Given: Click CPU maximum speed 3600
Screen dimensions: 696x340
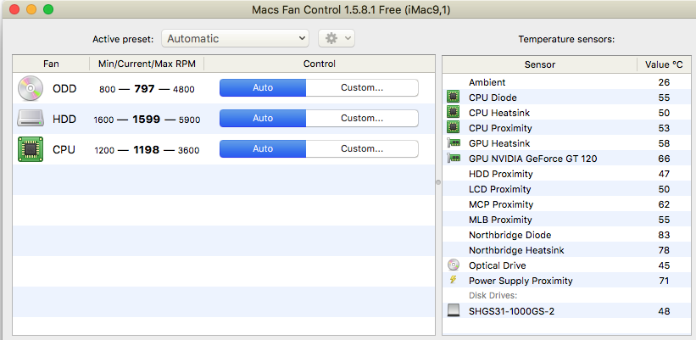Looking at the screenshot, I should [189, 150].
